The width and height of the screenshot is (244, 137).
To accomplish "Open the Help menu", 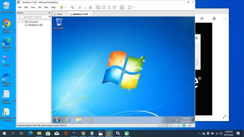I will pyautogui.click(x=53, y=7).
